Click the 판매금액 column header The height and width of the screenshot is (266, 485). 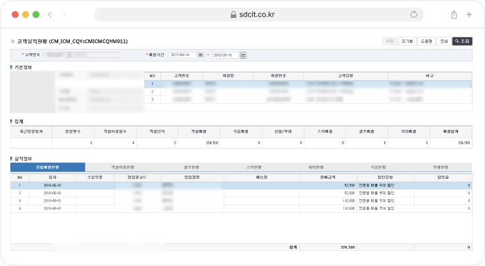tap(328, 178)
